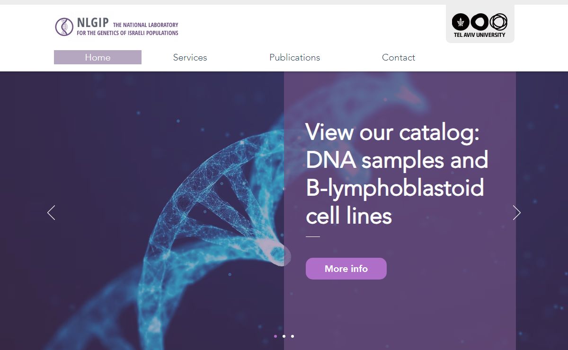Click the rightmost swirl circle in university logo
This screenshot has width=568, height=350.
point(498,22)
